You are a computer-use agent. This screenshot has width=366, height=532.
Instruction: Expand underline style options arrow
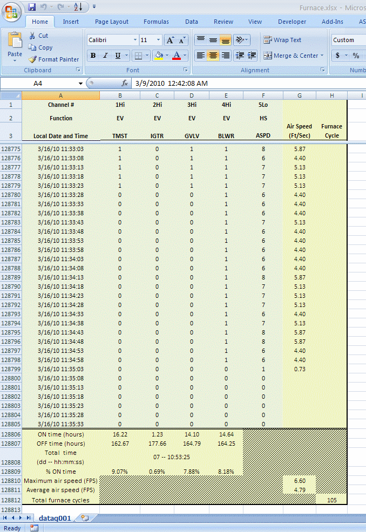(127, 55)
